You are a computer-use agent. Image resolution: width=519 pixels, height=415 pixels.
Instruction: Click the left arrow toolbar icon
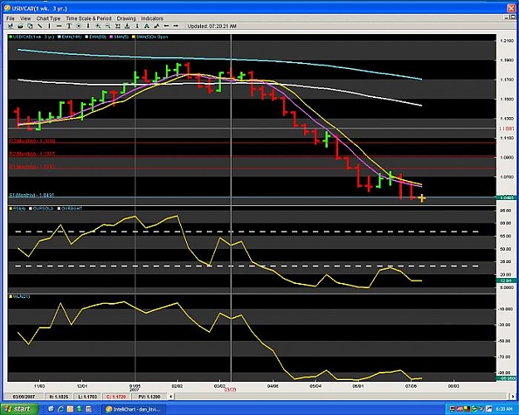point(166,26)
